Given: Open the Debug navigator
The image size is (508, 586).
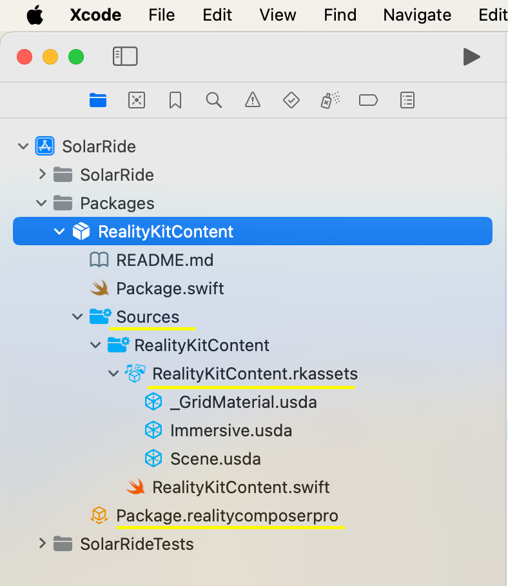Looking at the screenshot, I should tap(329, 100).
